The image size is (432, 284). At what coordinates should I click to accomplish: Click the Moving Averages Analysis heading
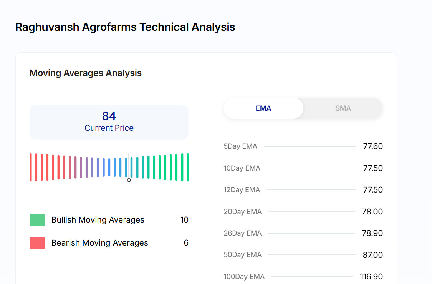[x=86, y=73]
